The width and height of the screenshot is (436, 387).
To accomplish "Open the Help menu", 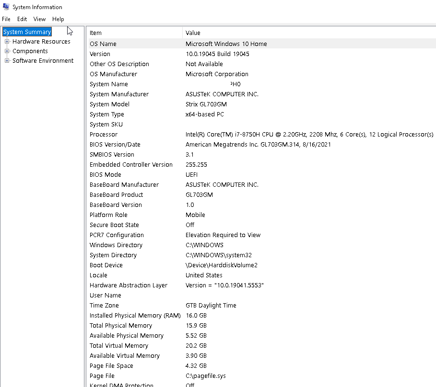I will (58, 19).
